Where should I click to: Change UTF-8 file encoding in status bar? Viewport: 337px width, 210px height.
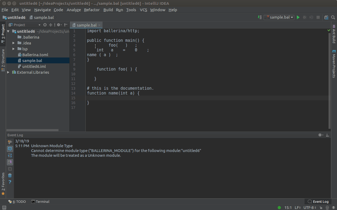[310, 208]
